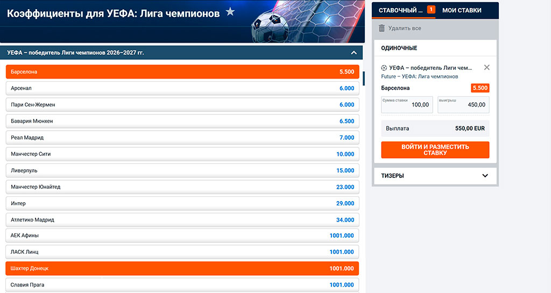Click the bet slip count badge
551x293 pixels.
click(x=431, y=10)
